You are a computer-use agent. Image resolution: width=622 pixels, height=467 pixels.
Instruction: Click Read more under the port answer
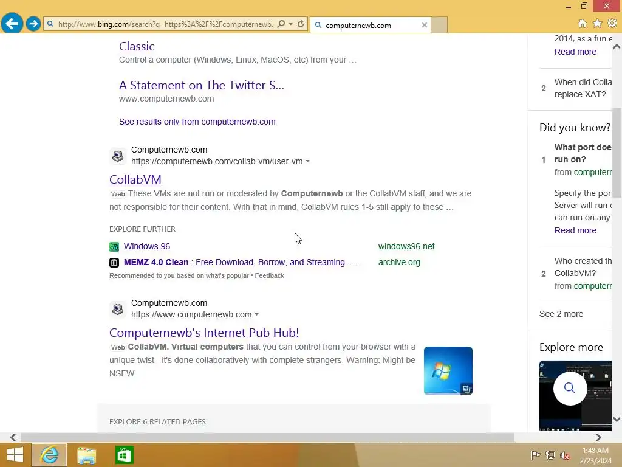pyautogui.click(x=575, y=230)
